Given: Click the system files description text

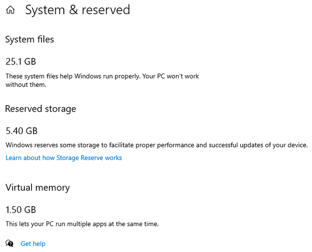Looking at the screenshot, I should point(102,80).
